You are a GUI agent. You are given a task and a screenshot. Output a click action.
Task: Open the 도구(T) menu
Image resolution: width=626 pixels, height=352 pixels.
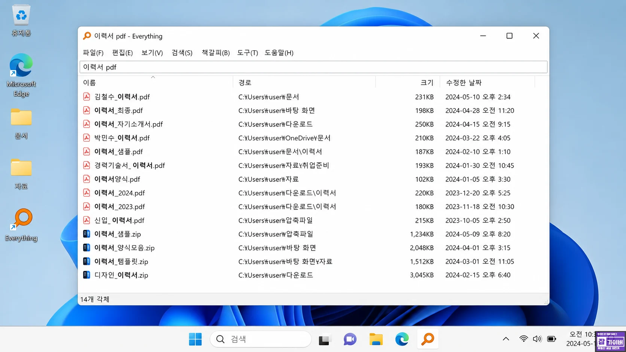tap(247, 53)
